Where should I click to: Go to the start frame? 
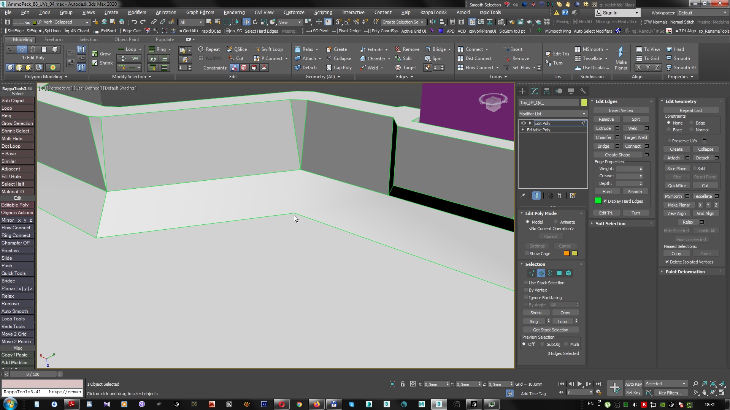click(x=561, y=384)
